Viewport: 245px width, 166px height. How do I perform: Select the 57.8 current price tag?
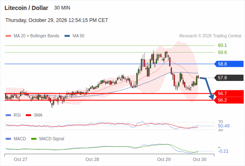(229, 78)
